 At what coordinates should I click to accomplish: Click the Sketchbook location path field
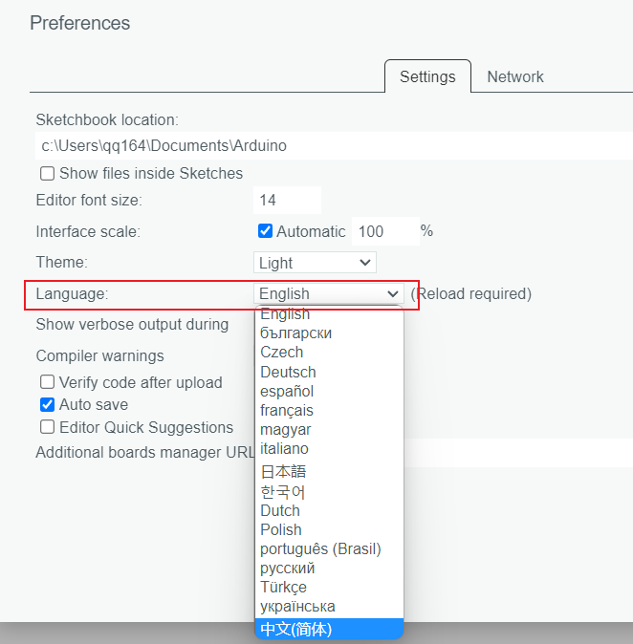coord(335,146)
